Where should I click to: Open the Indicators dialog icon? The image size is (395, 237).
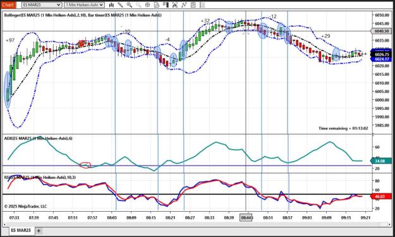point(174,5)
